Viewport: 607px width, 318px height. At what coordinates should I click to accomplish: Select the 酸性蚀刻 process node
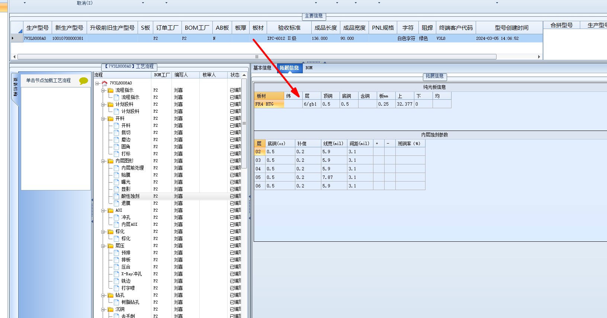(x=130, y=196)
